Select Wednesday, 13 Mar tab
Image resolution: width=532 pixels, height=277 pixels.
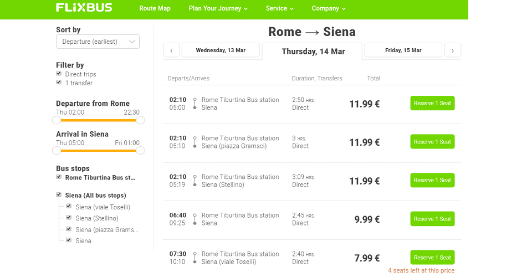pyautogui.click(x=221, y=50)
